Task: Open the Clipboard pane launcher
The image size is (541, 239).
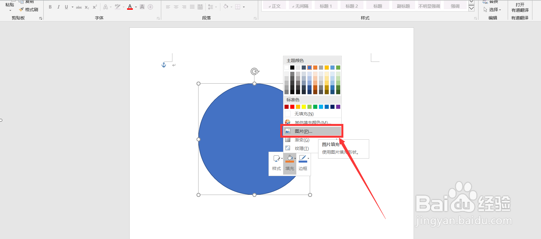Action: click(x=41, y=18)
